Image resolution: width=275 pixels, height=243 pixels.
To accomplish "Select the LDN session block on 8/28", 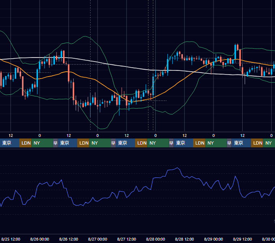I will [199, 143].
